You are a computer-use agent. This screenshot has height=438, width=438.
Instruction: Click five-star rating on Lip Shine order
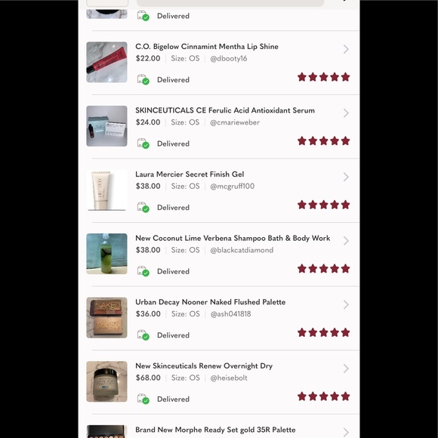pyautogui.click(x=323, y=77)
